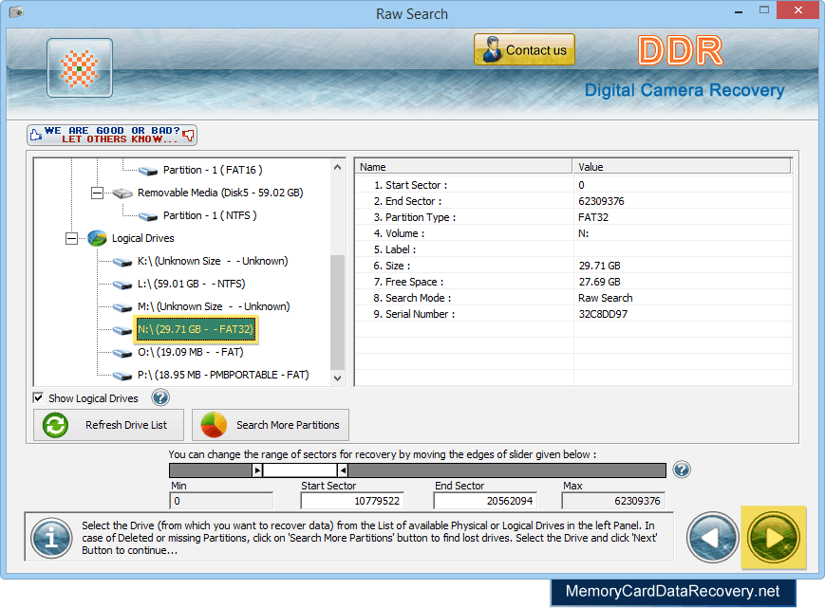The image size is (825, 608).
Task: Click the left slider edge handle
Action: (x=257, y=470)
